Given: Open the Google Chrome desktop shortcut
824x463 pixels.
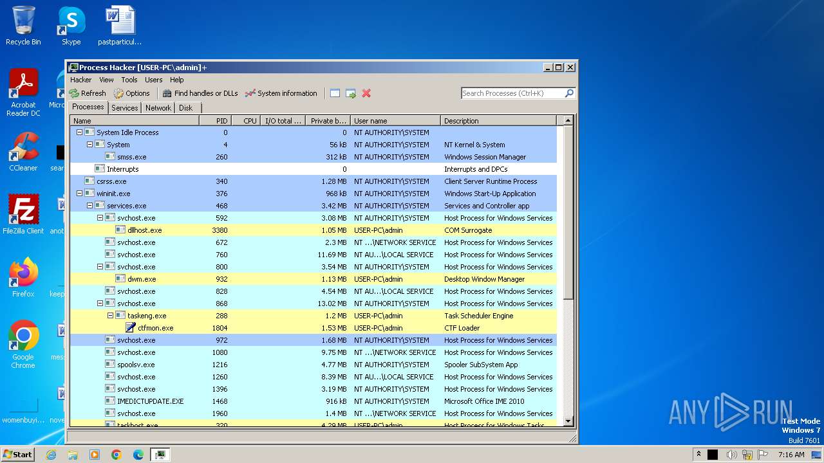Looking at the screenshot, I should point(23,344).
